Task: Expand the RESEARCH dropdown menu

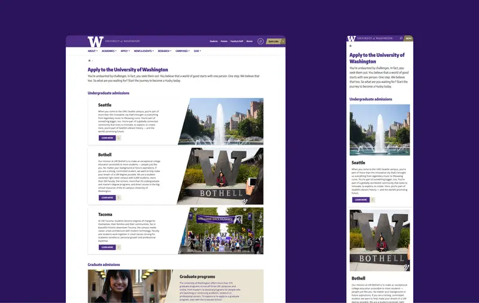Action: click(165, 51)
